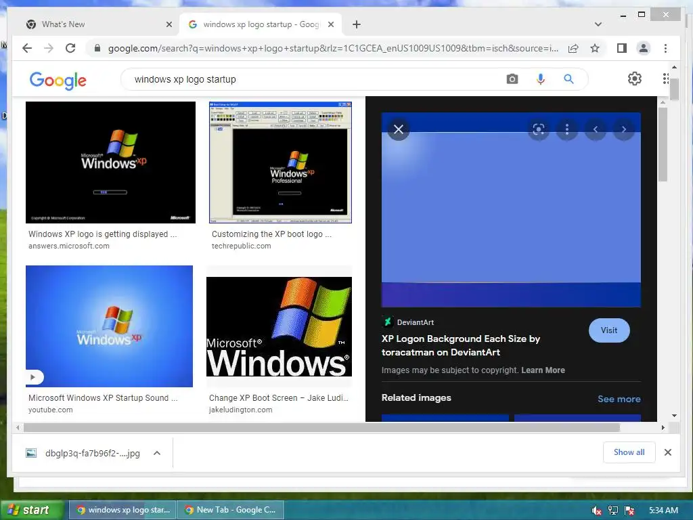This screenshot has width=693, height=520.
Task: Click the network connection tray icon
Action: 613,511
